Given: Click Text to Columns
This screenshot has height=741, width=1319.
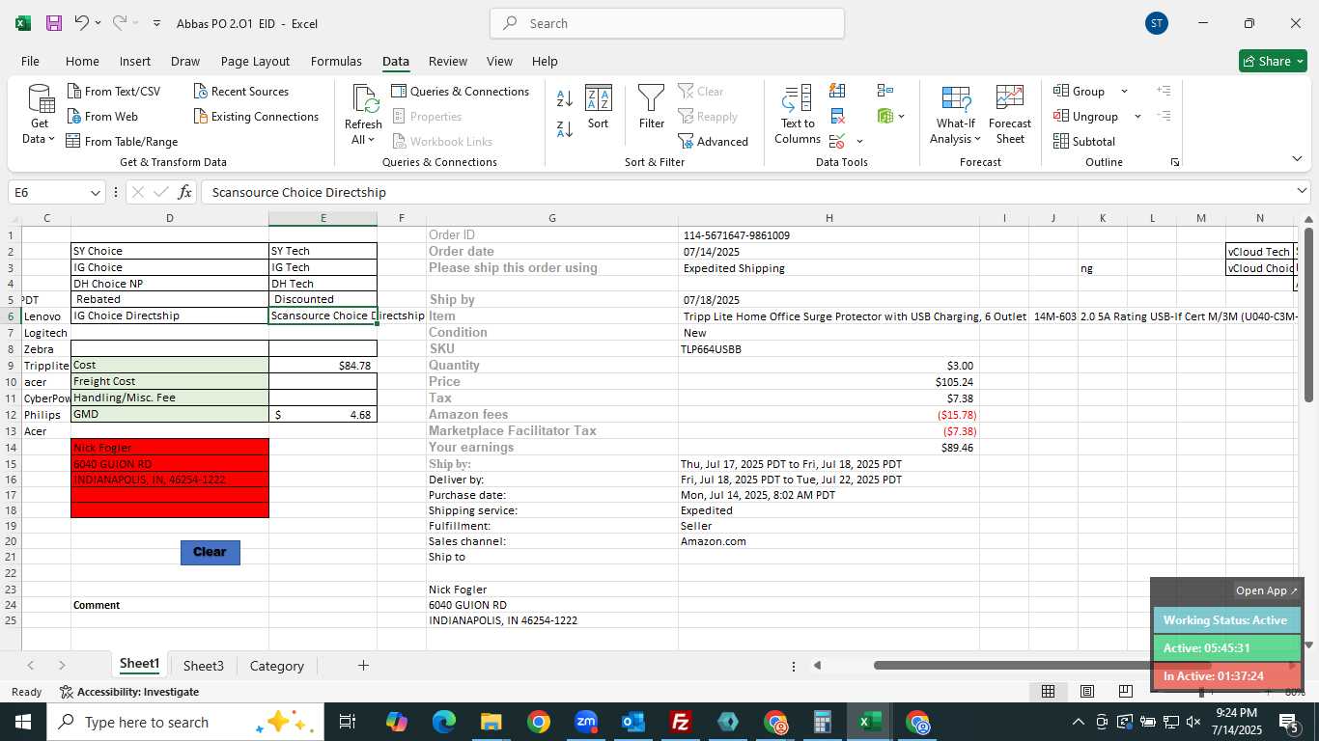Looking at the screenshot, I should pos(798,115).
